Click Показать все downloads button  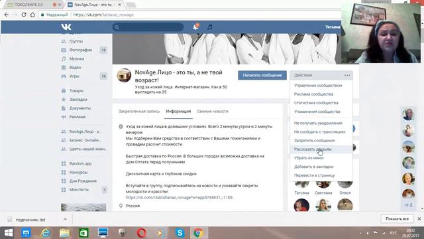pyautogui.click(x=397, y=218)
